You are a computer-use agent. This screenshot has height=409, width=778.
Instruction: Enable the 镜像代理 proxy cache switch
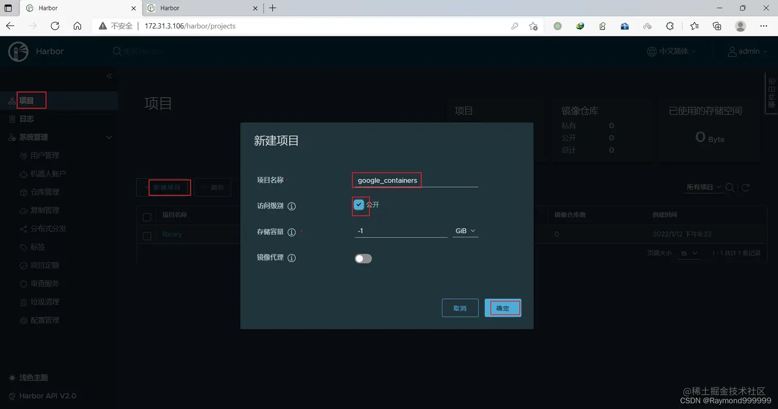pos(363,258)
